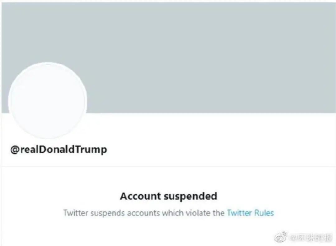Select the @realDonaldTrump handle text

click(x=59, y=150)
